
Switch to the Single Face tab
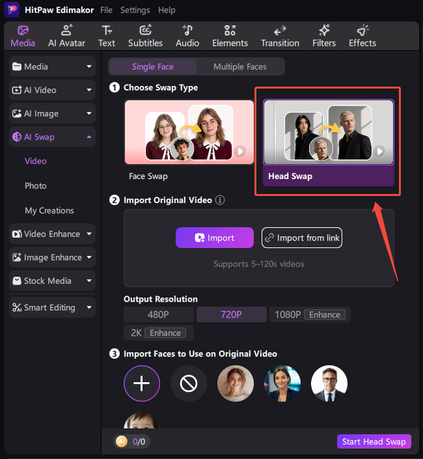[x=153, y=66]
